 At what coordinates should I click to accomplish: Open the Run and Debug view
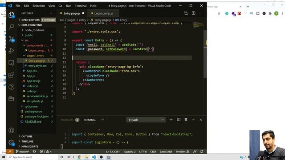[x=11, y=51]
